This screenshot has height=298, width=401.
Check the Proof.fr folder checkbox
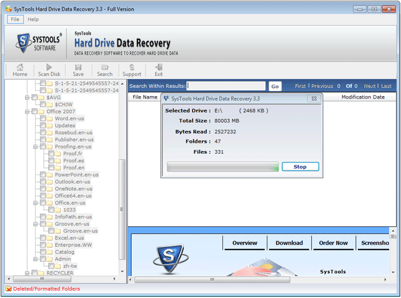tap(51, 153)
